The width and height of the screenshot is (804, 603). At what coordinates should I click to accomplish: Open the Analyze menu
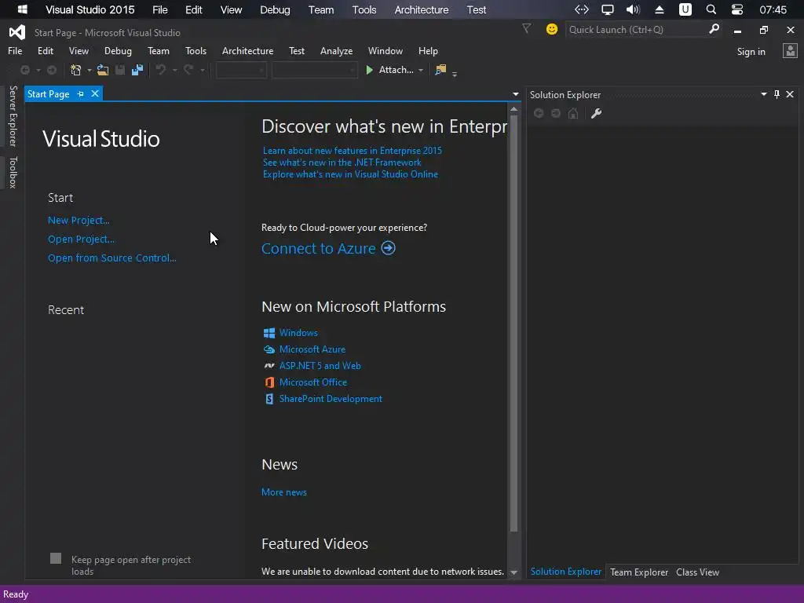(x=336, y=51)
